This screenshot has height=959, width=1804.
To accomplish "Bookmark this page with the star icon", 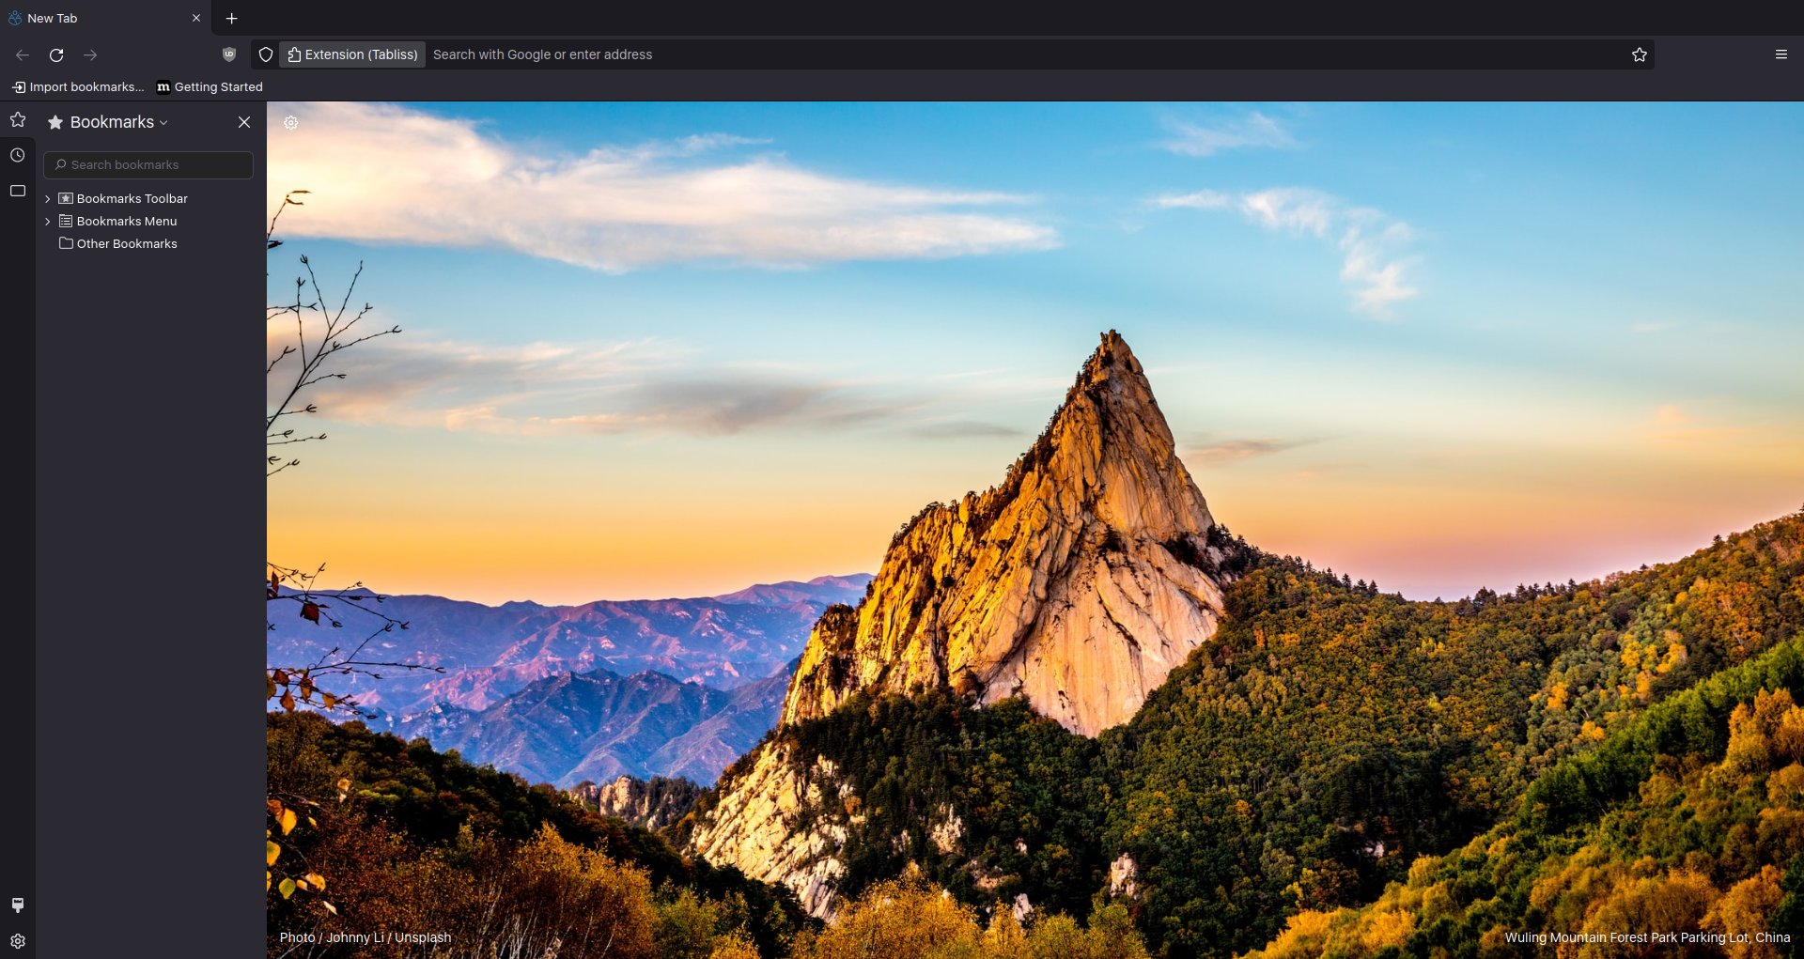I will click(1639, 54).
